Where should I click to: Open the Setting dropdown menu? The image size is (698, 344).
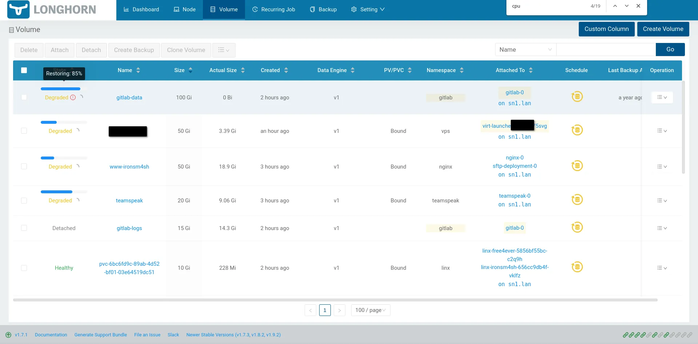[x=368, y=9]
